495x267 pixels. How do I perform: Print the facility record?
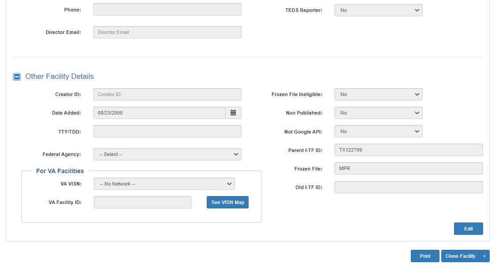[x=425, y=256]
